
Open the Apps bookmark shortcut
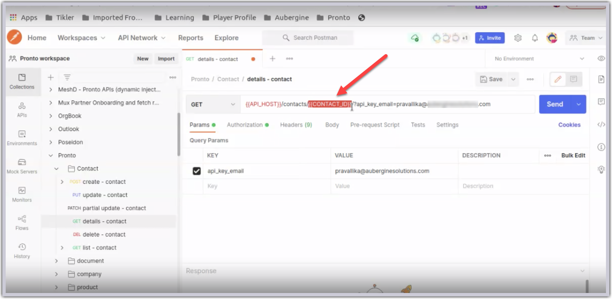tap(23, 17)
